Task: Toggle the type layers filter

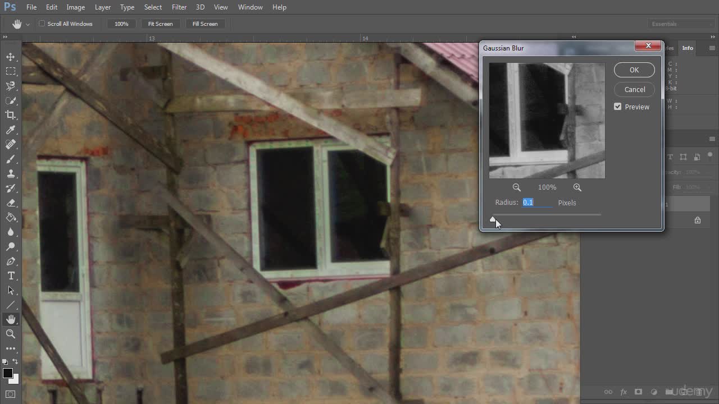Action: (x=670, y=157)
